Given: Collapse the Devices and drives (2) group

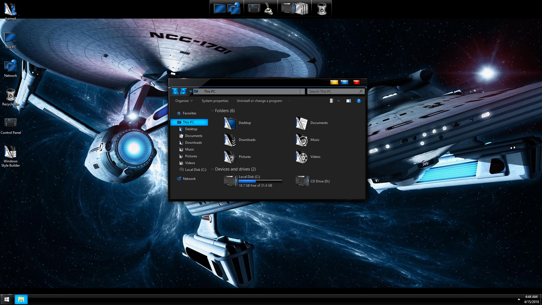Looking at the screenshot, I should tap(212, 169).
